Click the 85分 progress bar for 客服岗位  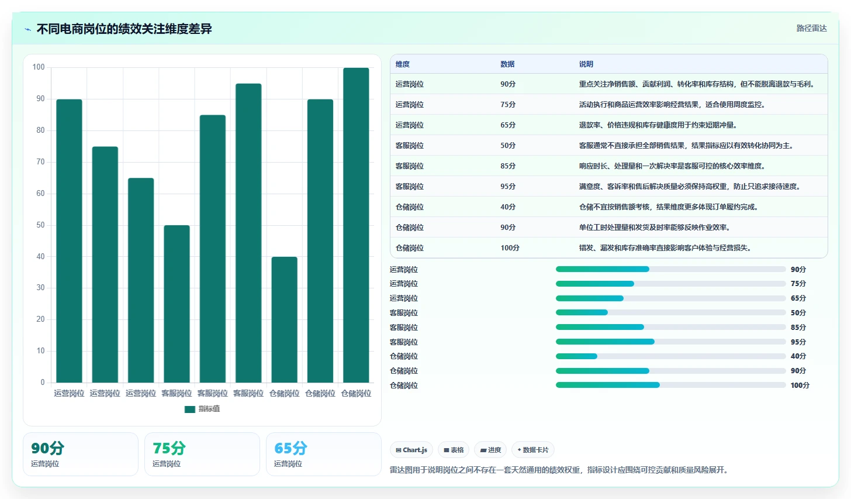pos(671,328)
